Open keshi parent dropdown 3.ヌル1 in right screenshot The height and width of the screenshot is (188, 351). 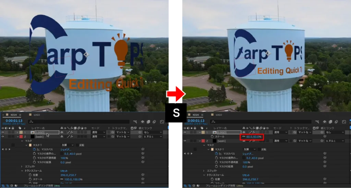[335, 141]
